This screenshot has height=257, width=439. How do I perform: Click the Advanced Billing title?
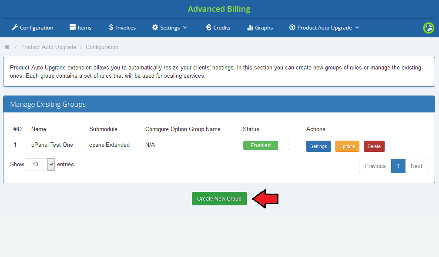[x=219, y=9]
